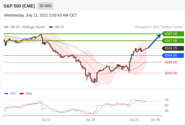This screenshot has height=125, width=185.
Task: Click the Jul 21 date axis marker
Action: (x=134, y=120)
